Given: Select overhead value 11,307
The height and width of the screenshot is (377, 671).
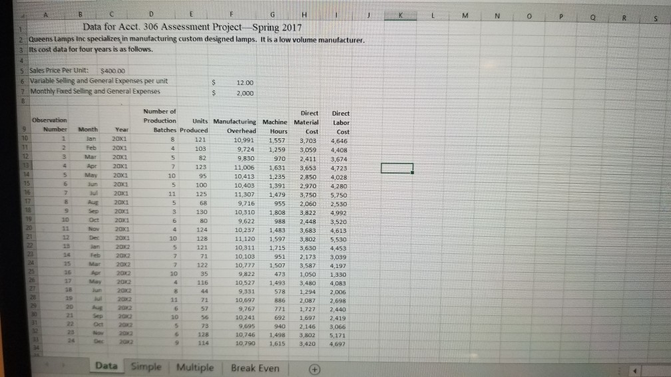Looking at the screenshot, I should tap(244, 194).
